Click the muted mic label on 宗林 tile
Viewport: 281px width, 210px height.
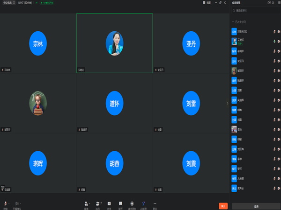point(6,70)
